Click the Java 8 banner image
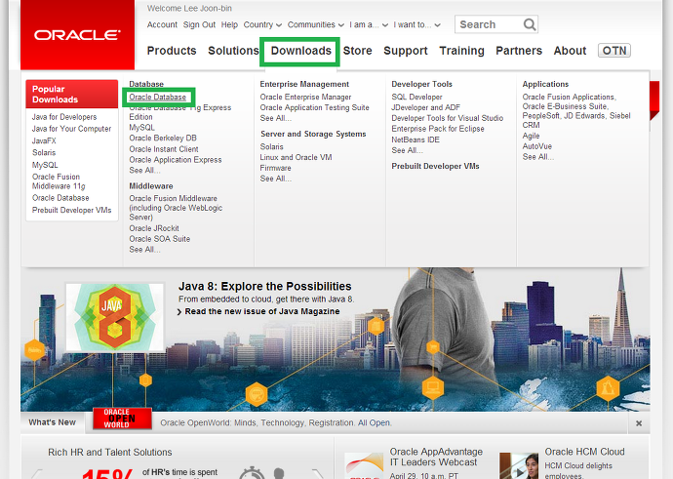 tap(114, 317)
